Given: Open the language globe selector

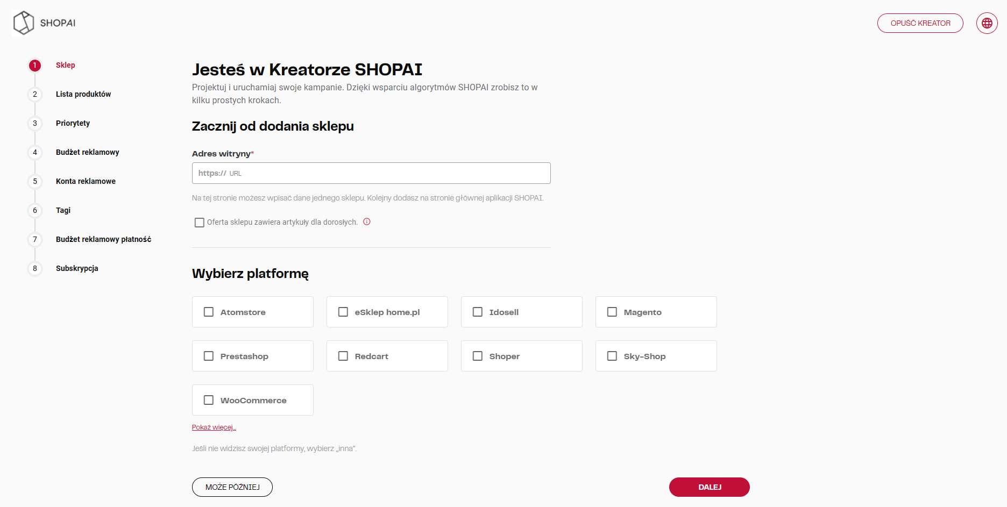Looking at the screenshot, I should tap(987, 23).
